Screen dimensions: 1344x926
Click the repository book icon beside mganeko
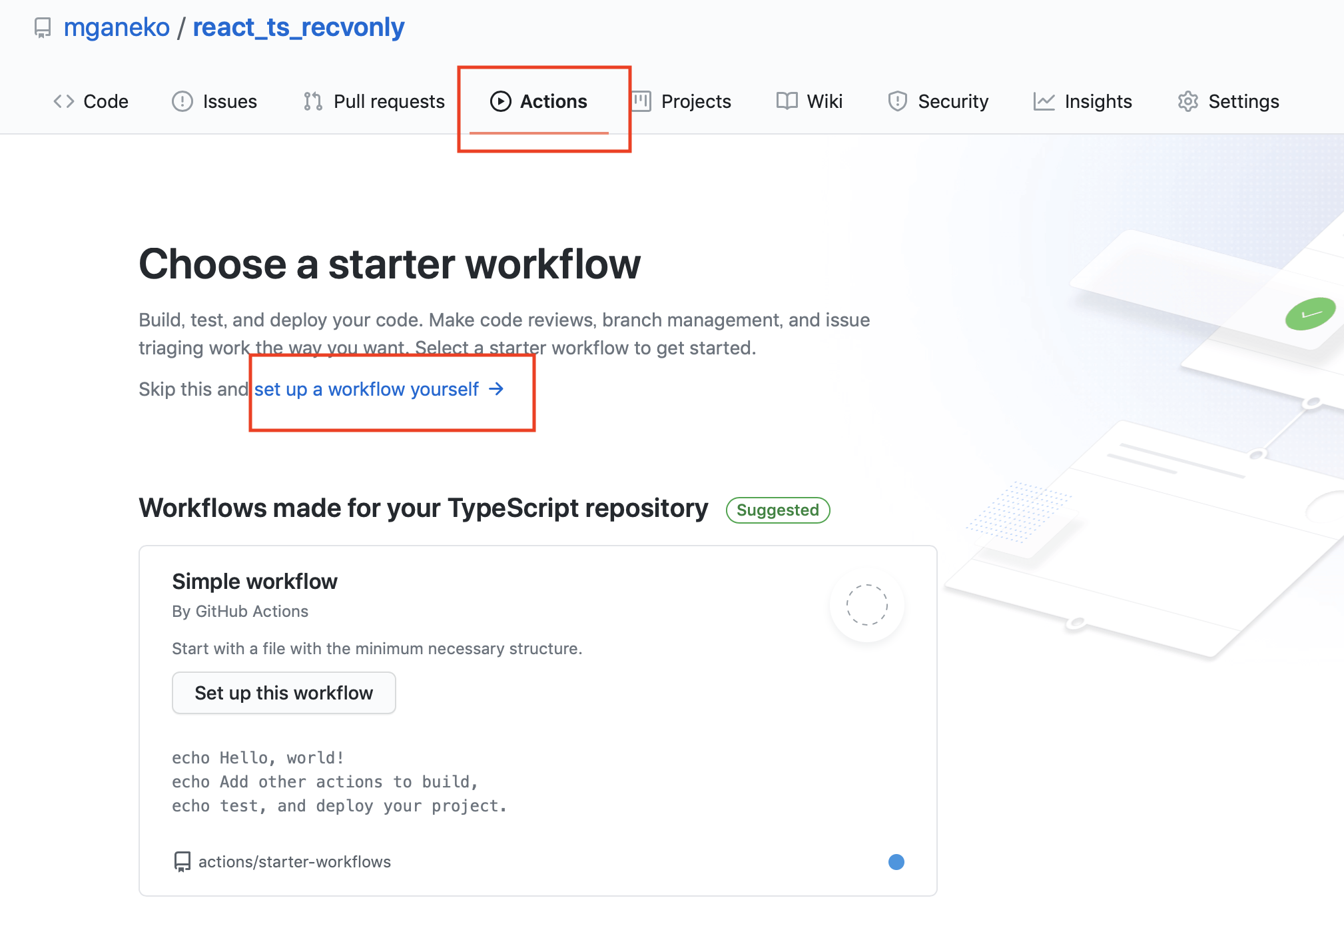pyautogui.click(x=43, y=28)
